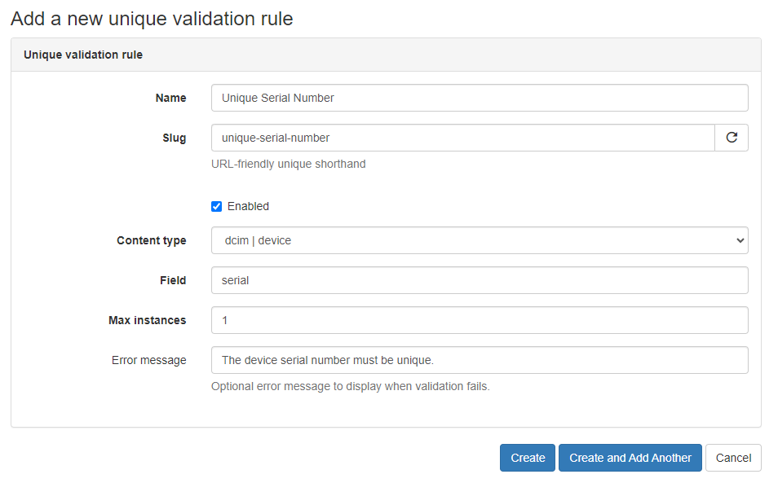Screen dimensions: 778x483
Task: Click the "Slug" field label
Action: click(174, 138)
